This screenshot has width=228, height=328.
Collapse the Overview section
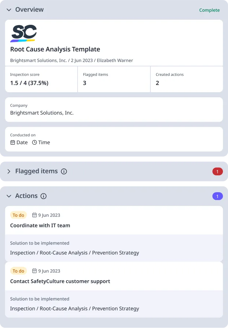pyautogui.click(x=8, y=10)
